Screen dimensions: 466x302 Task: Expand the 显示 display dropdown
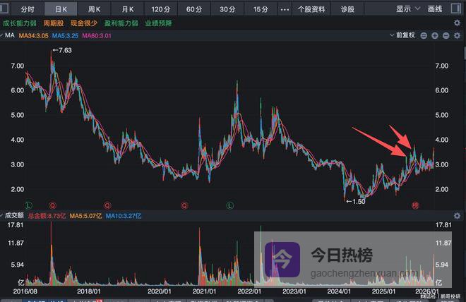point(406,9)
